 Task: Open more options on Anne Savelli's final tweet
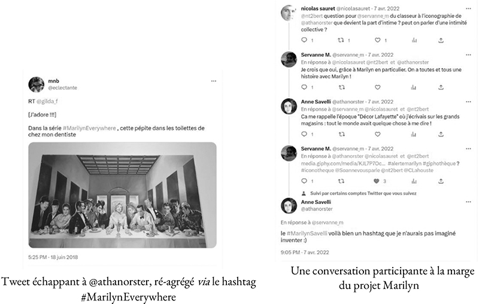(x=468, y=202)
